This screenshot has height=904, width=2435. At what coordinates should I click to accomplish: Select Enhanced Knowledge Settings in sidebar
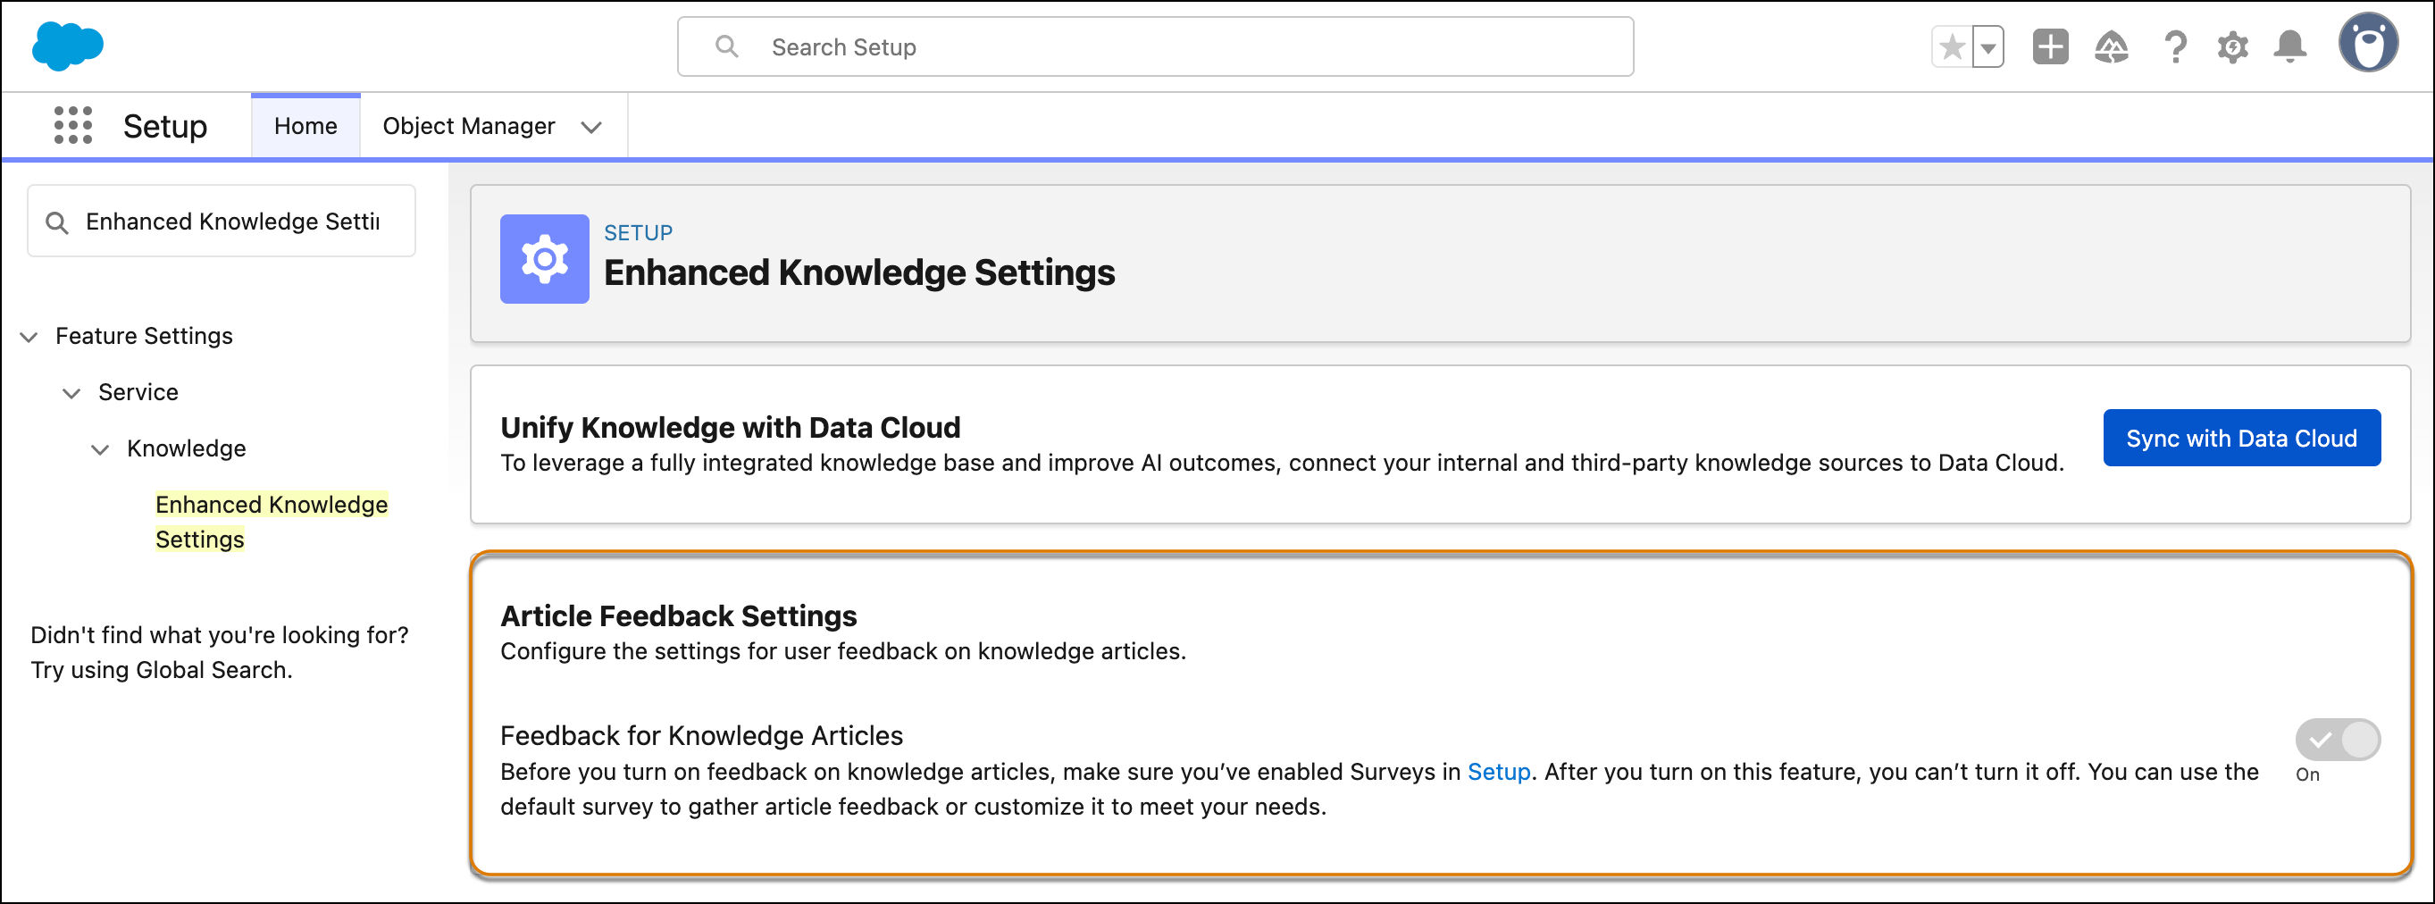(272, 522)
